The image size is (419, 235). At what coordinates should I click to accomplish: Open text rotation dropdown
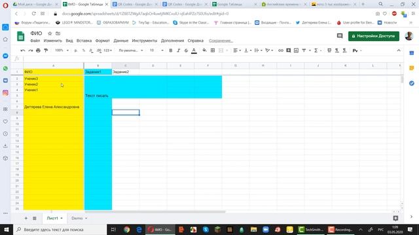point(269,50)
